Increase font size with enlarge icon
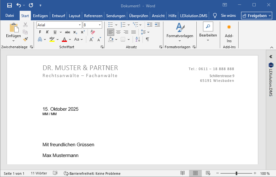The image size is (276, 177). tap(91, 39)
